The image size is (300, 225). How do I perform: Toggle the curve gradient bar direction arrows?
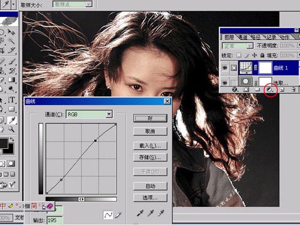click(82, 199)
